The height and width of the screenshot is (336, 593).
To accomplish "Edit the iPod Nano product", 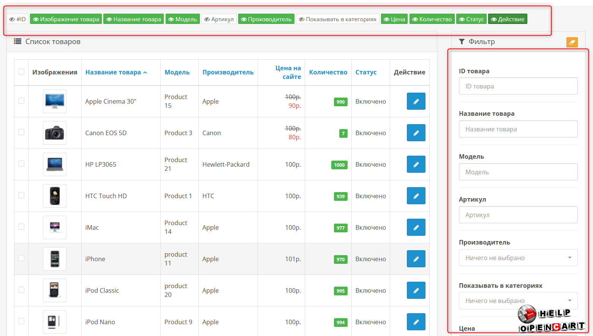I will 416,322.
